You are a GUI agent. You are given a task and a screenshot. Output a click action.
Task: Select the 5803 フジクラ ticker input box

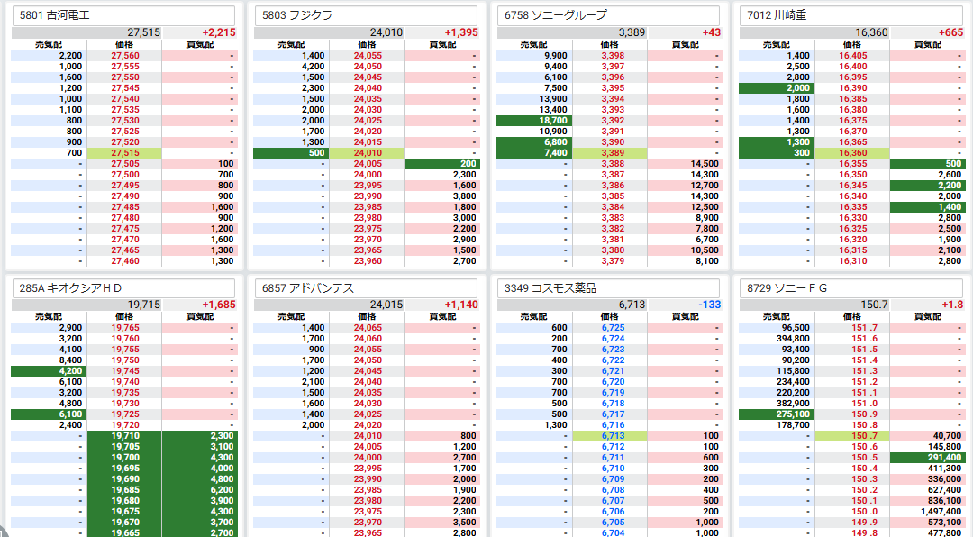367,15
